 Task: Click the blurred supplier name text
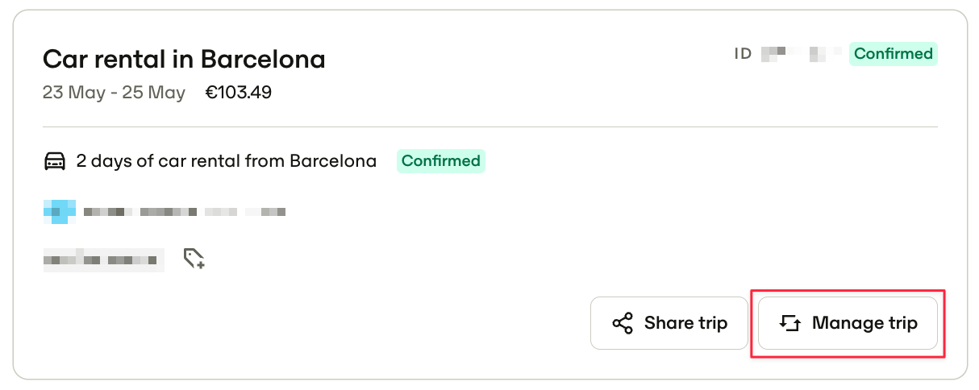pos(185,212)
